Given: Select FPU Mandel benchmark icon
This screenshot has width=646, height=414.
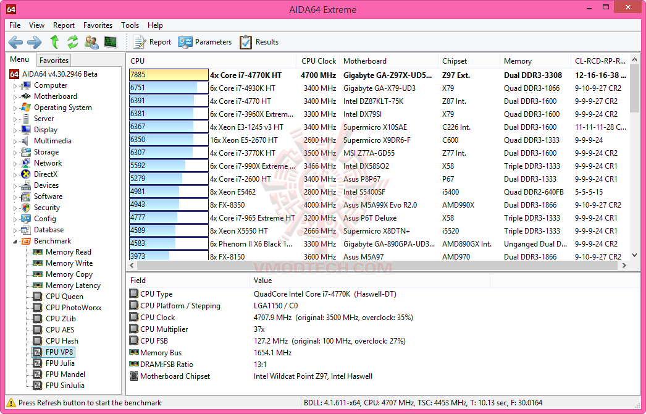Looking at the screenshot, I should tap(38, 374).
